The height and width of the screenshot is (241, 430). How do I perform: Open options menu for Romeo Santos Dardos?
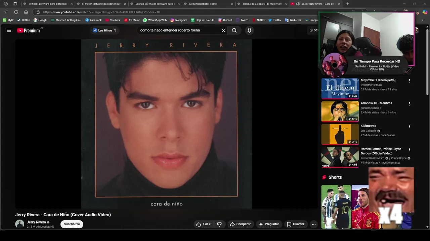[410, 149]
